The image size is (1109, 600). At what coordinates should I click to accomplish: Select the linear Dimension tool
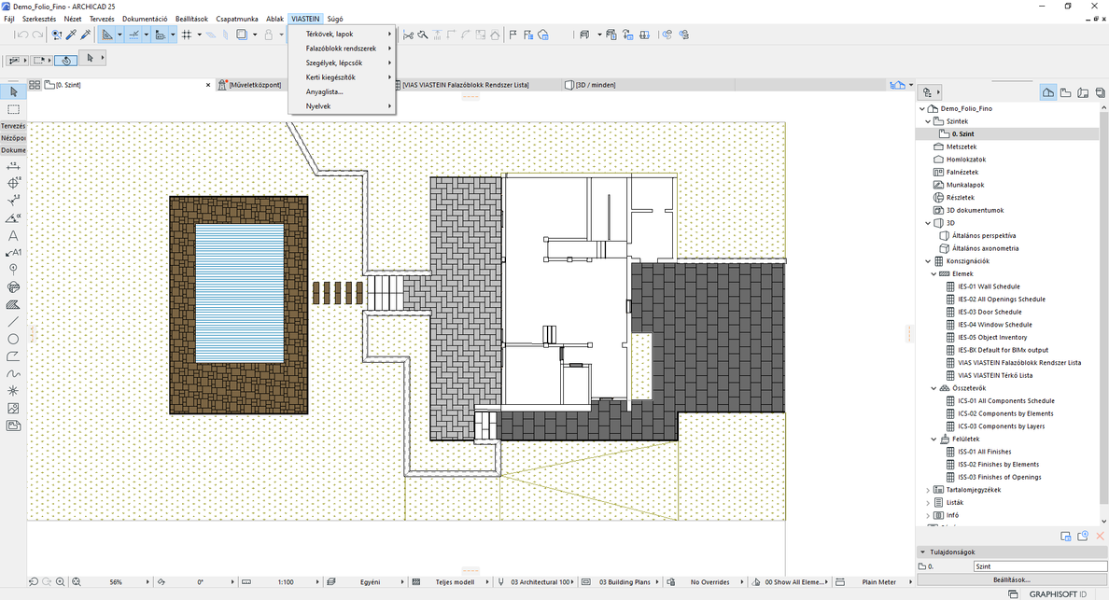[13, 166]
